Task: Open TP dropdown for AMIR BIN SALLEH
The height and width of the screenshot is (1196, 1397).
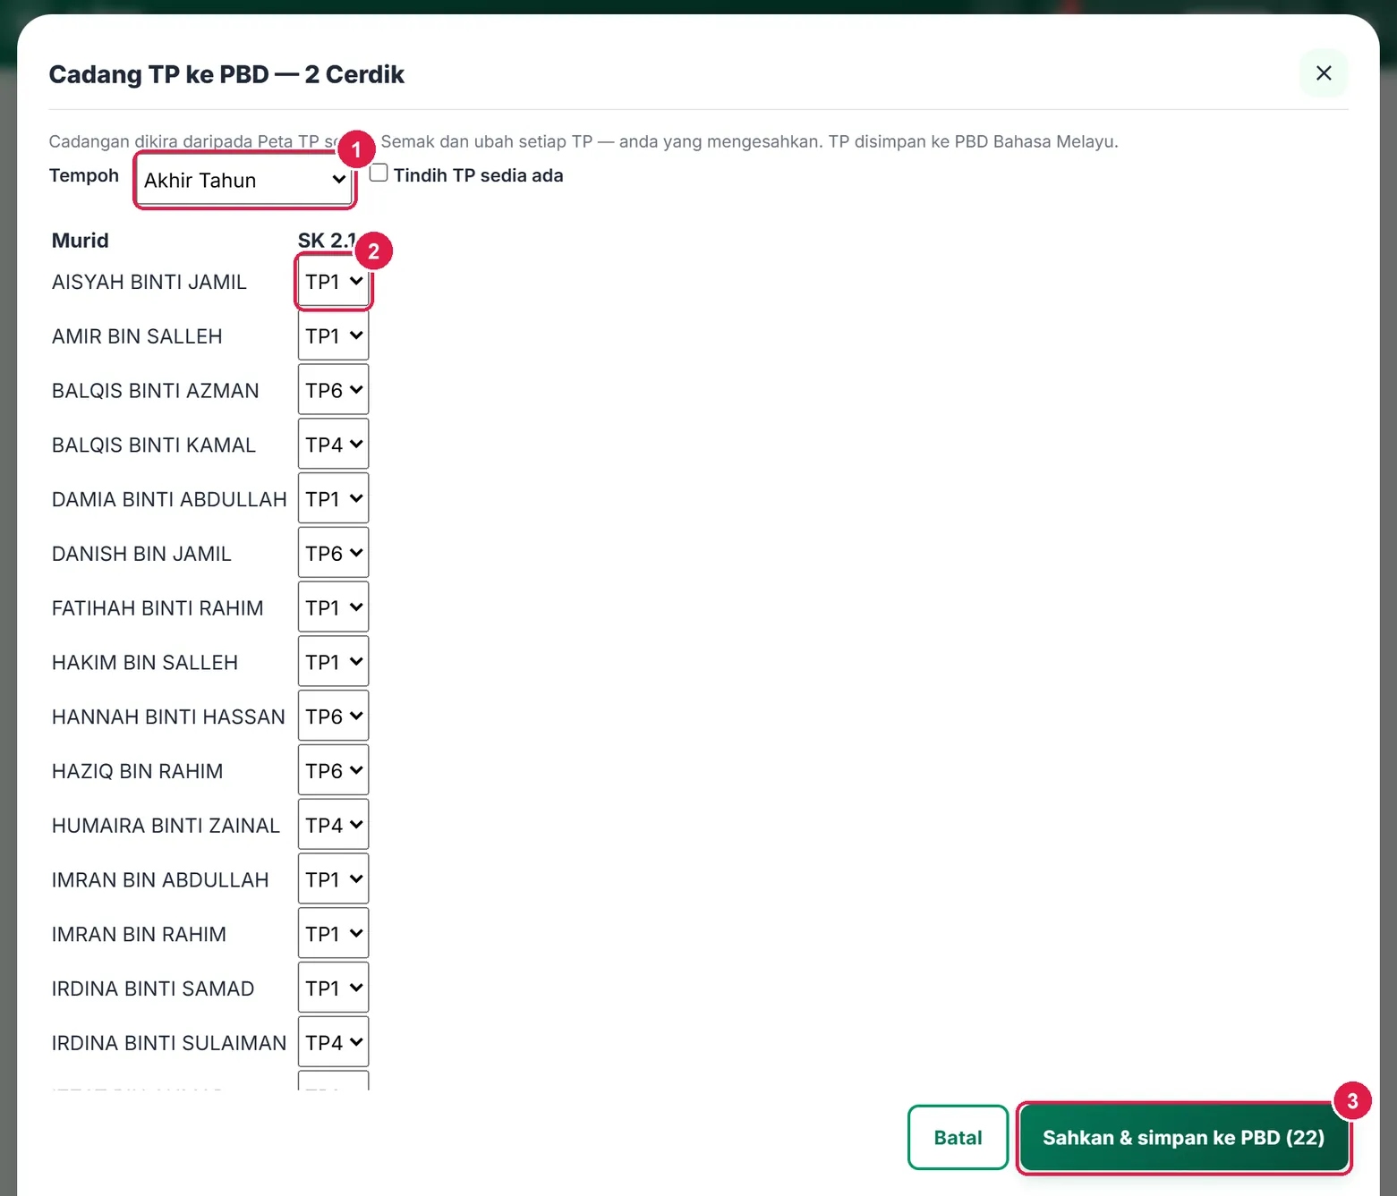Action: 333,336
